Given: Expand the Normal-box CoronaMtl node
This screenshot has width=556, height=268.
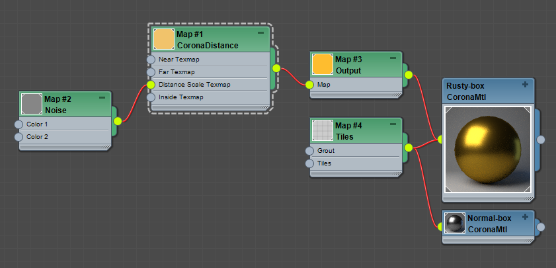Looking at the screenshot, I should (x=525, y=216).
